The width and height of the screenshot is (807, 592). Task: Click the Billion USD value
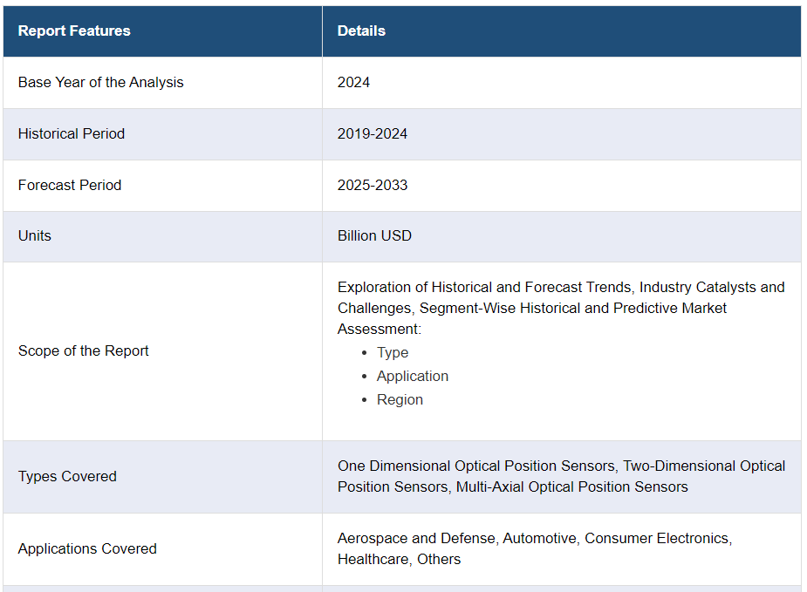[x=374, y=235]
